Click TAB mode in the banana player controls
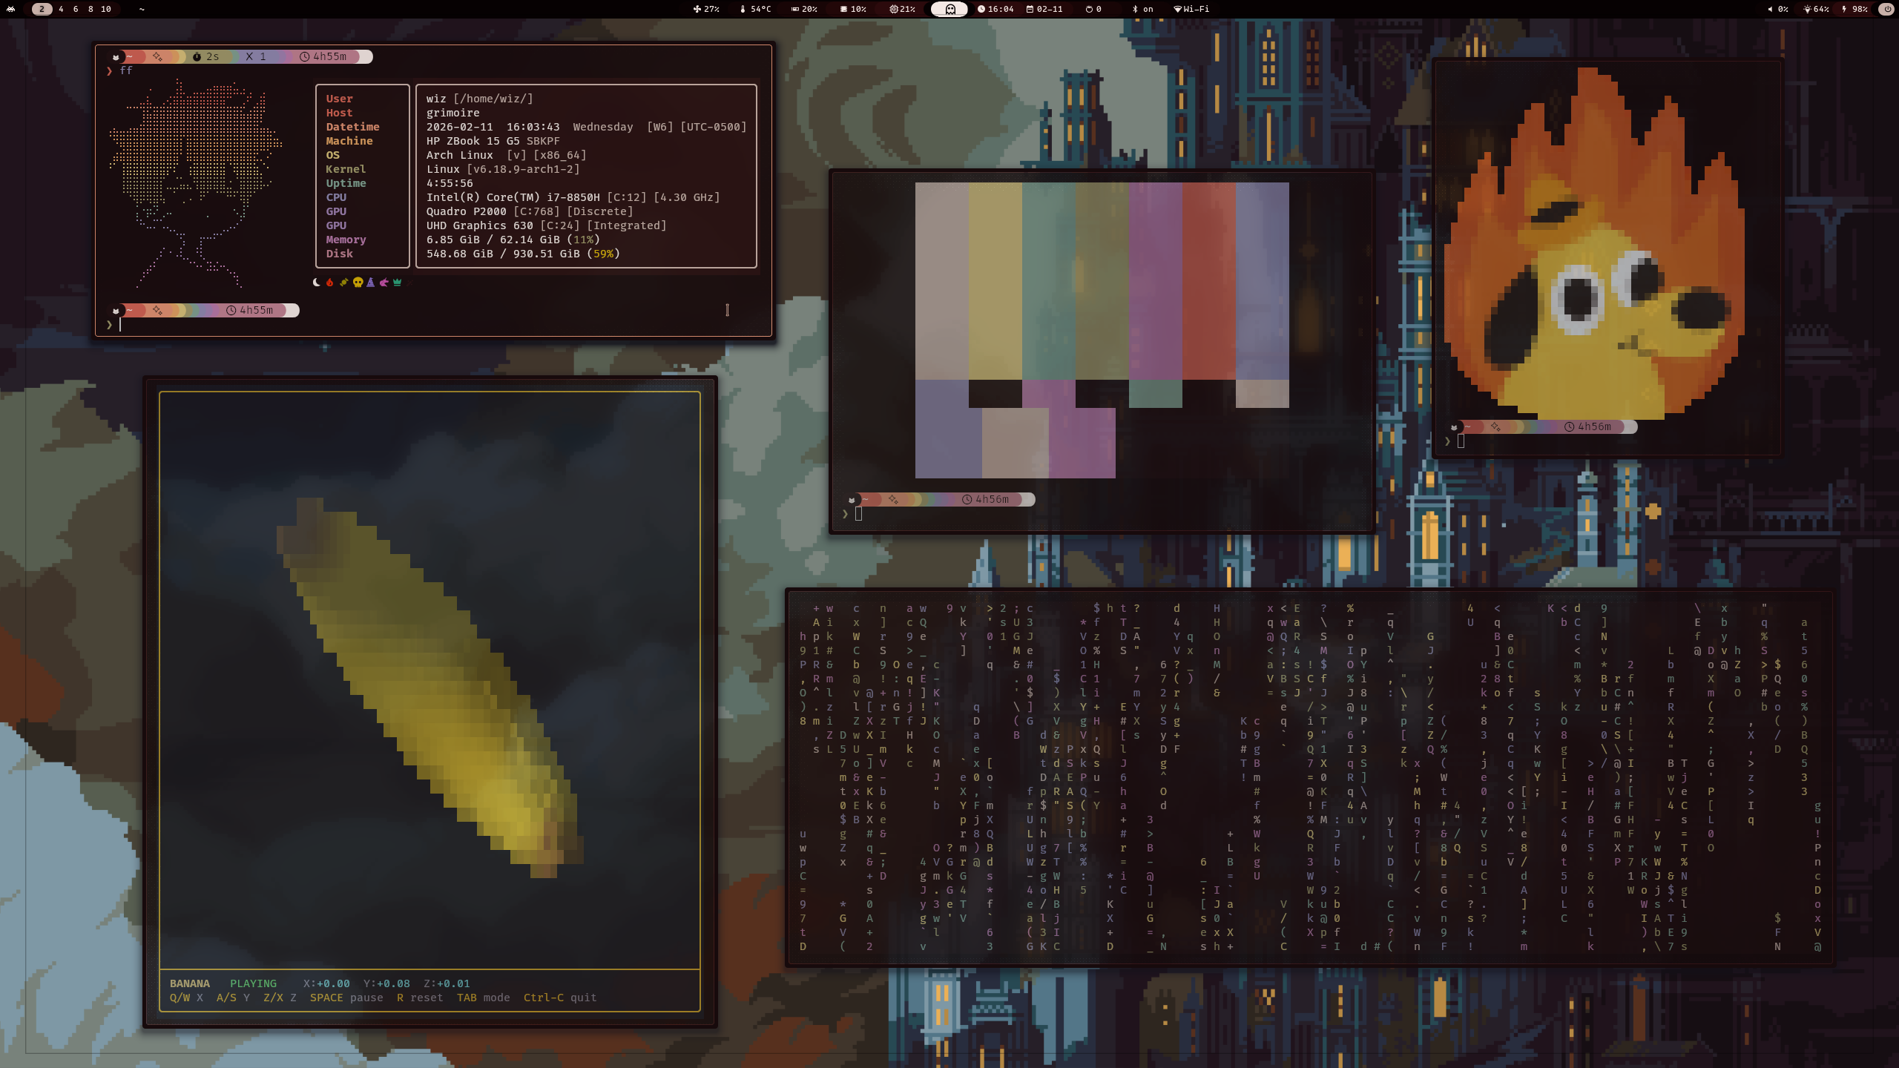Image resolution: width=1899 pixels, height=1068 pixels. point(484,998)
